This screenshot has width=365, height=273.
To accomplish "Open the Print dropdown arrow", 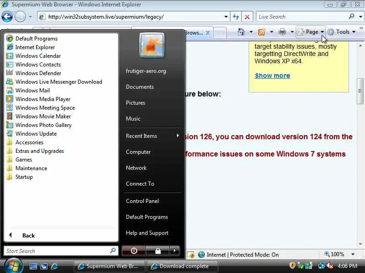I will (292, 32).
